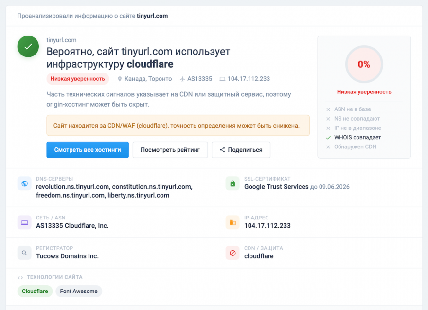Screen dimensions: 428x310
Task: Click the Обнаружен CDN checklist text
Action: (355, 146)
